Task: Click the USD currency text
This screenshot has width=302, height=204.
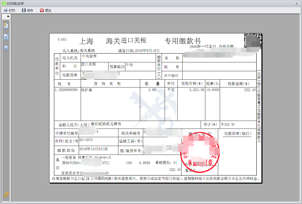Action: 129,163
